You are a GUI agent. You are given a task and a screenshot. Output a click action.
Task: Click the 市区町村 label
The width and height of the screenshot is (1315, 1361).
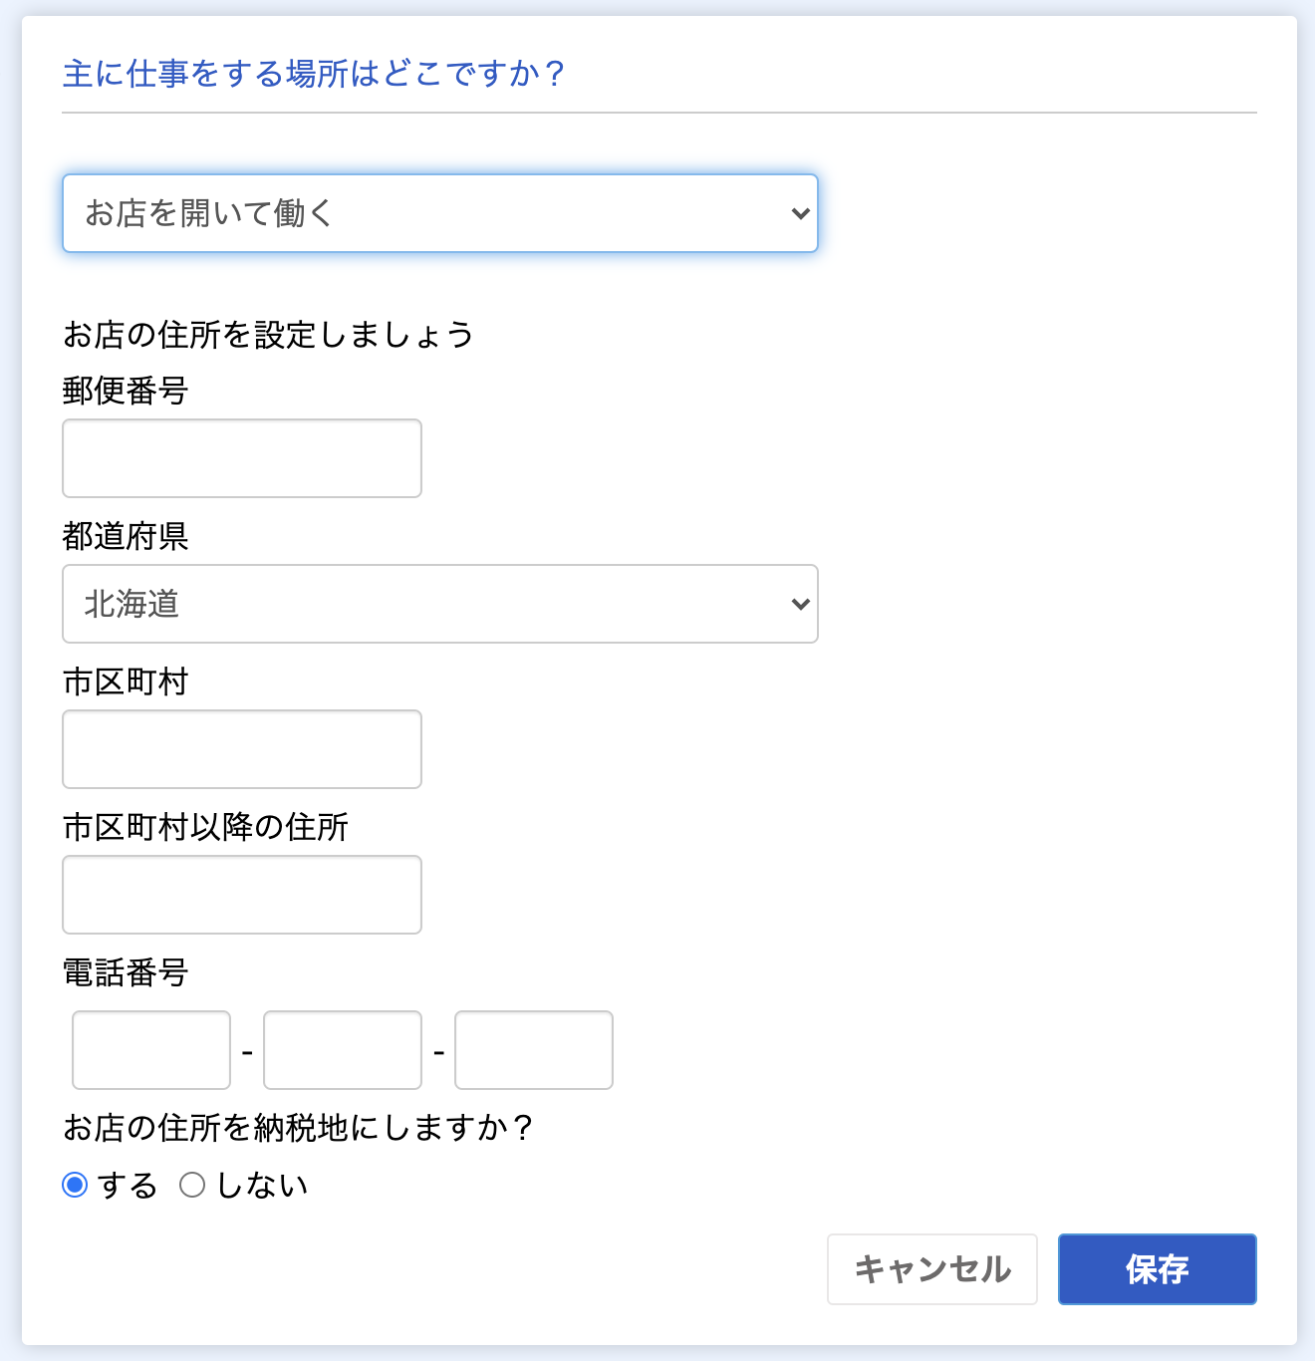[x=126, y=681]
